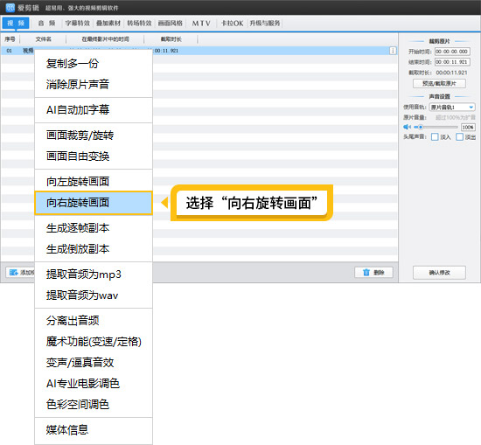Click the info icon on video row
The image size is (481, 445).
393,51
